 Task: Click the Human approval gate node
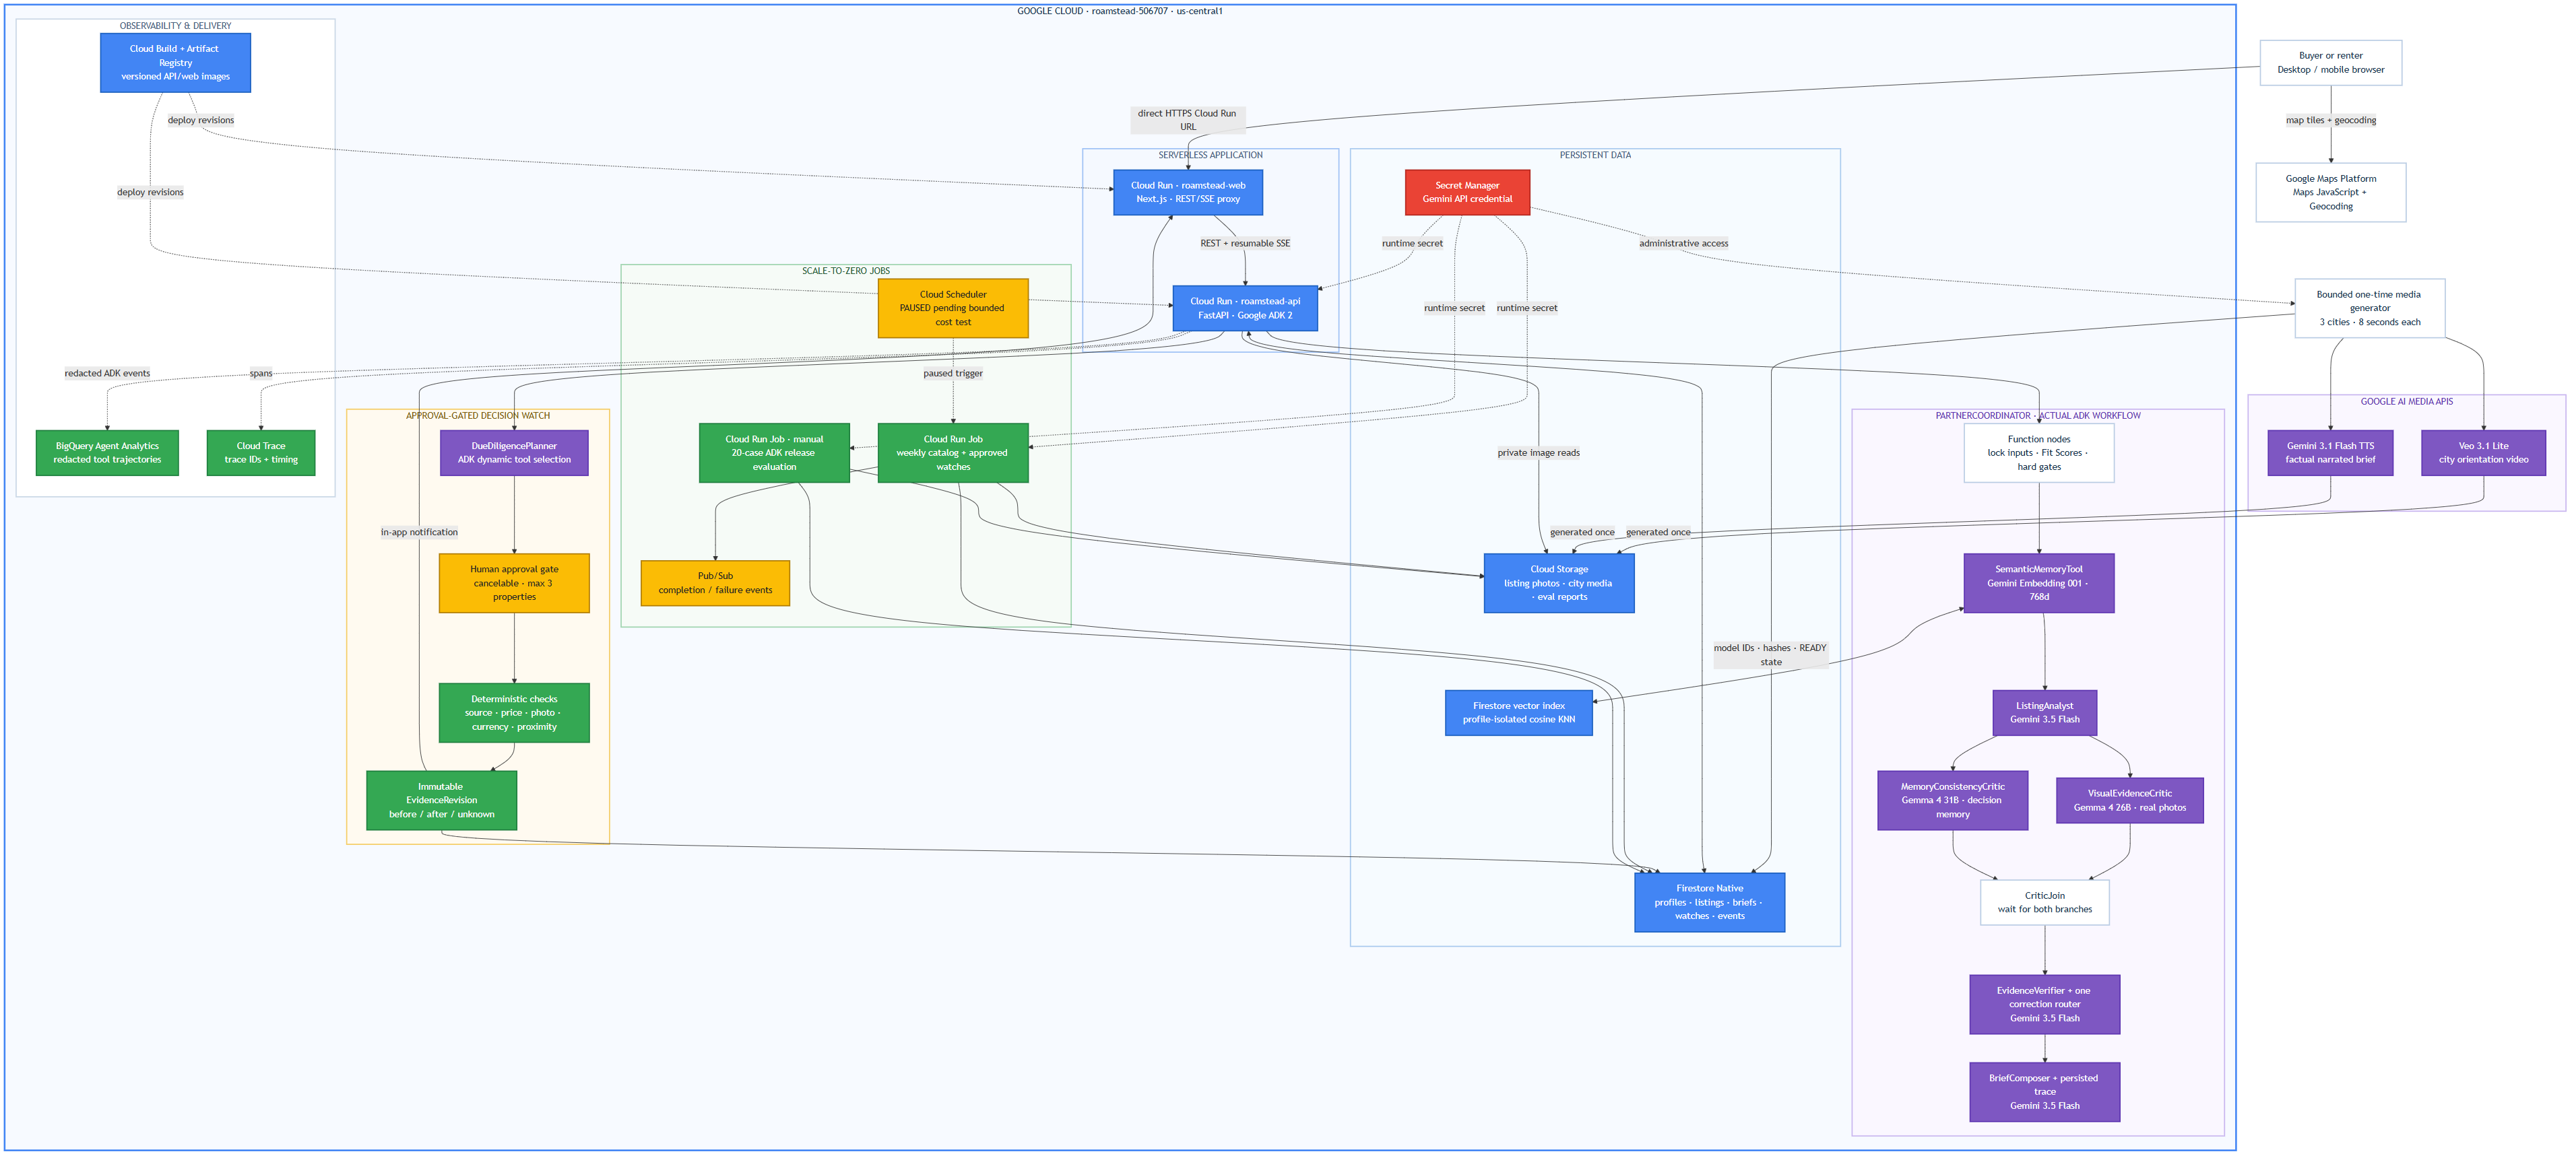[x=514, y=584]
